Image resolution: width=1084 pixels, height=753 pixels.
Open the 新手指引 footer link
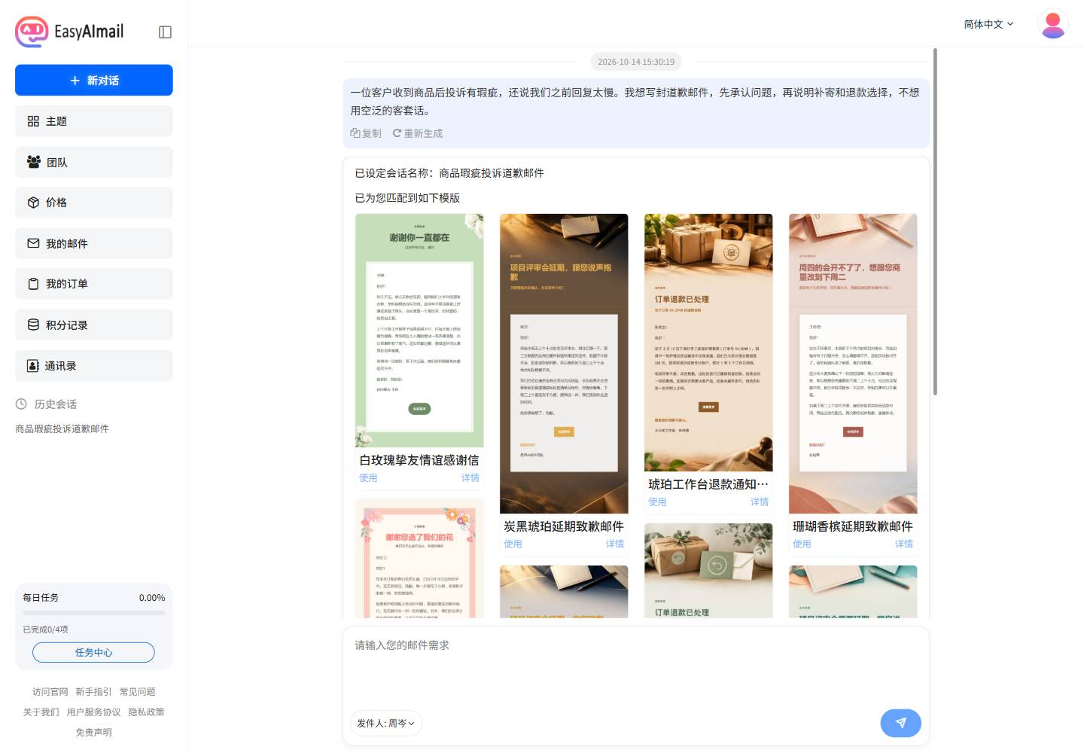(x=93, y=691)
